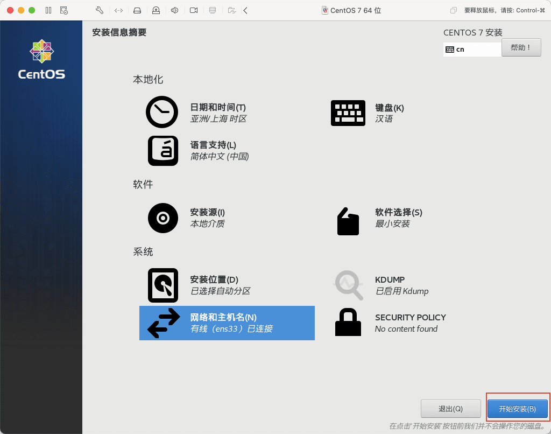Open KDUMP magnifier icon
The width and height of the screenshot is (551, 434).
[x=348, y=285]
